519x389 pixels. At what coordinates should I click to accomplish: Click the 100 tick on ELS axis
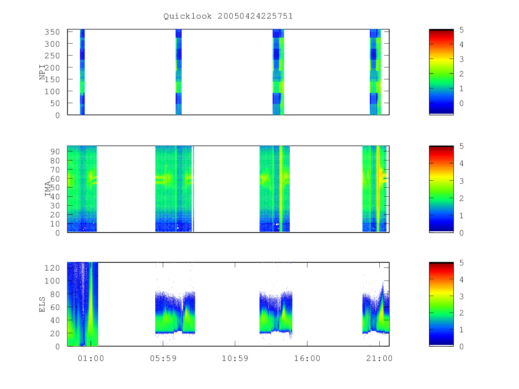point(53,281)
